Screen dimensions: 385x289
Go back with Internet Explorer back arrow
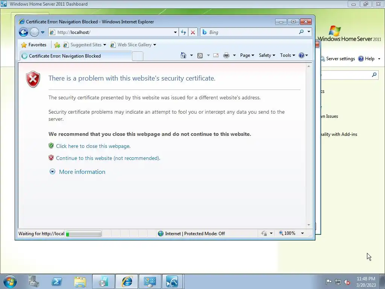(24, 32)
